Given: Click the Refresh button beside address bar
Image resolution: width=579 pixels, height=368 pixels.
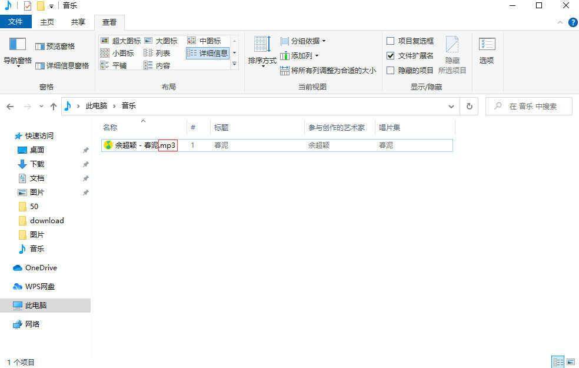Looking at the screenshot, I should coord(469,107).
